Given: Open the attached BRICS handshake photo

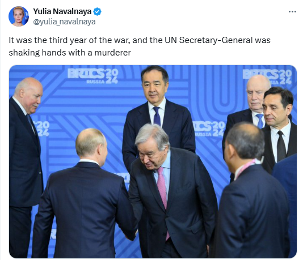Looking at the screenshot, I should [x=153, y=161].
